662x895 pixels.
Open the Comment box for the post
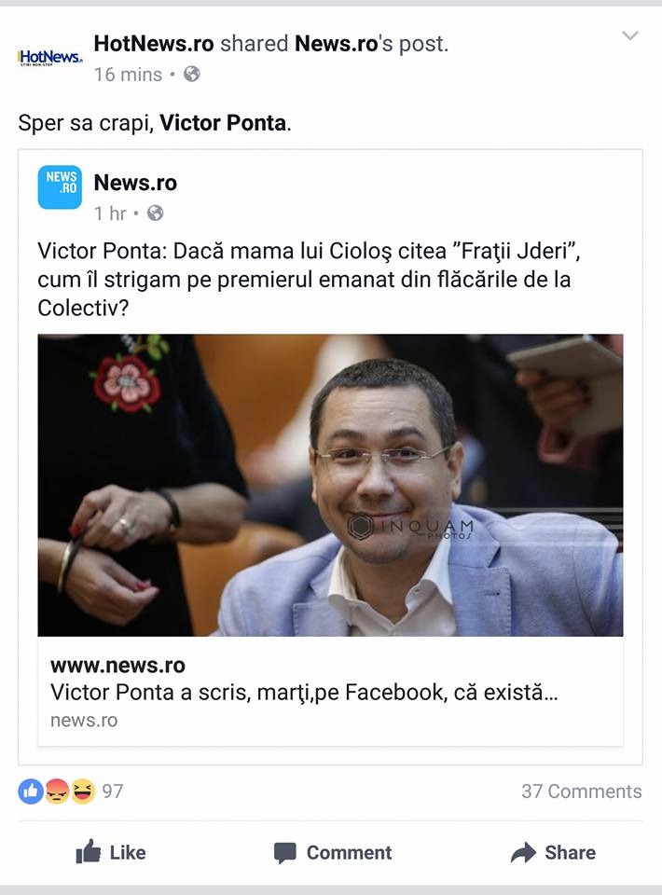(332, 853)
